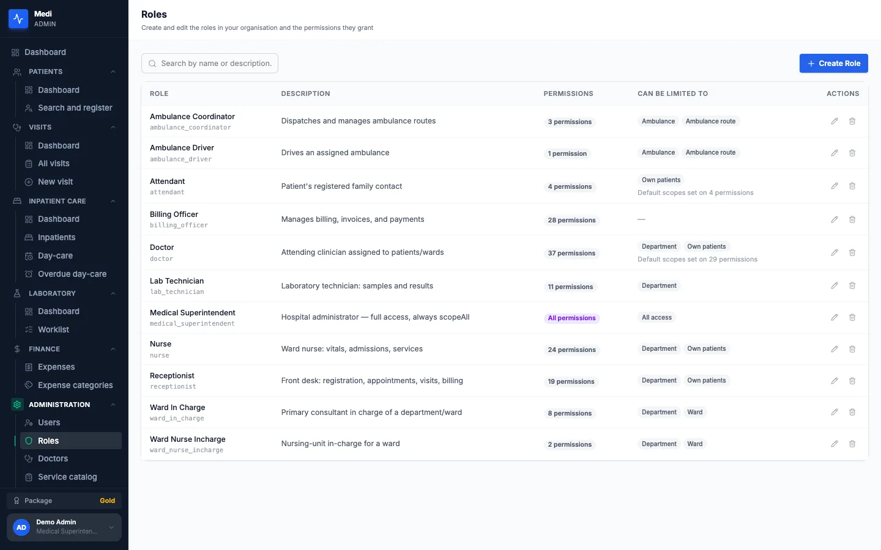Open the Demo Admin account menu chevron
The width and height of the screenshot is (881, 550).
point(111,527)
